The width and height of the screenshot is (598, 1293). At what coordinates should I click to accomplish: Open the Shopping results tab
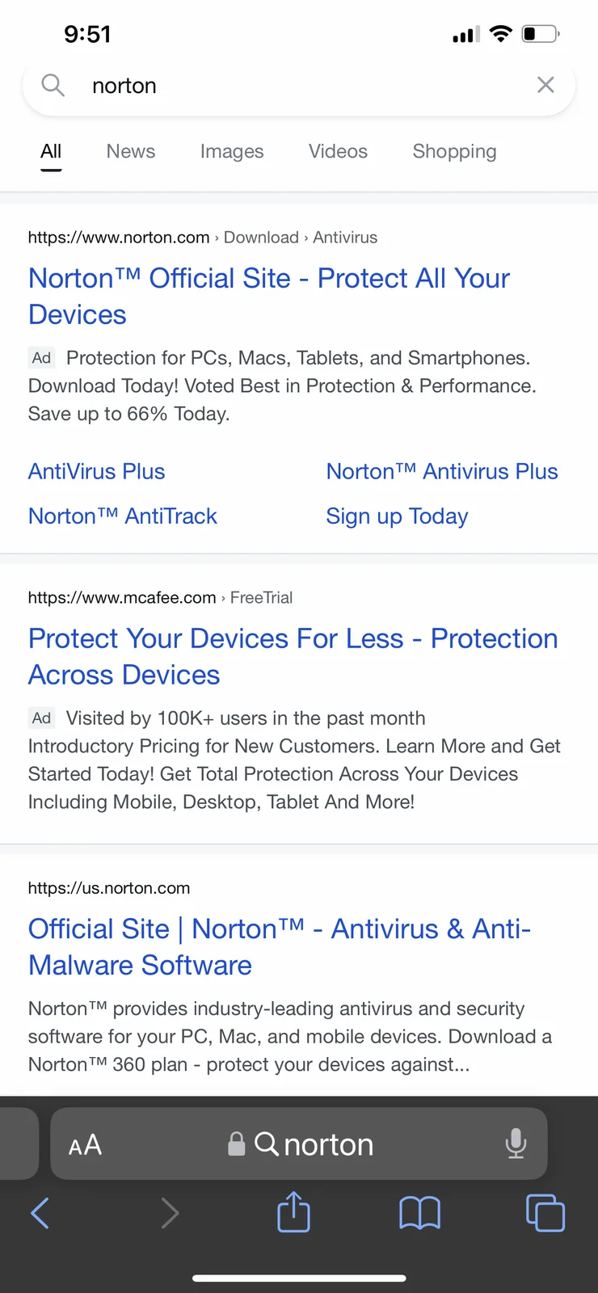point(454,151)
